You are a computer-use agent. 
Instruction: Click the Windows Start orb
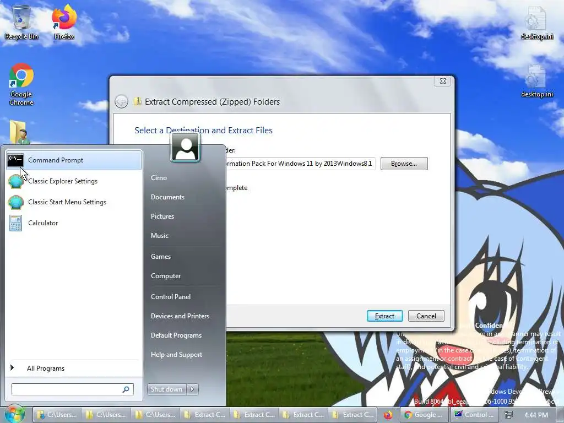14,414
